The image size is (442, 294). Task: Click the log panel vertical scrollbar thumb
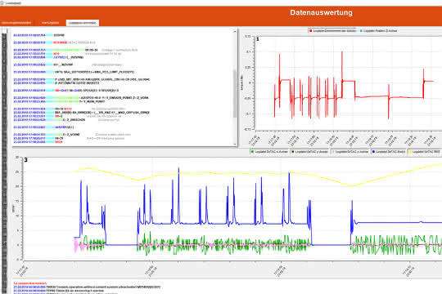point(235,94)
